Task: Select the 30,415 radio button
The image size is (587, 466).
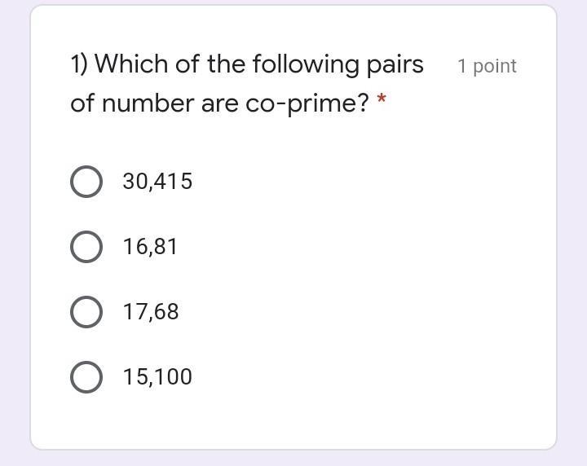Action: point(86,182)
